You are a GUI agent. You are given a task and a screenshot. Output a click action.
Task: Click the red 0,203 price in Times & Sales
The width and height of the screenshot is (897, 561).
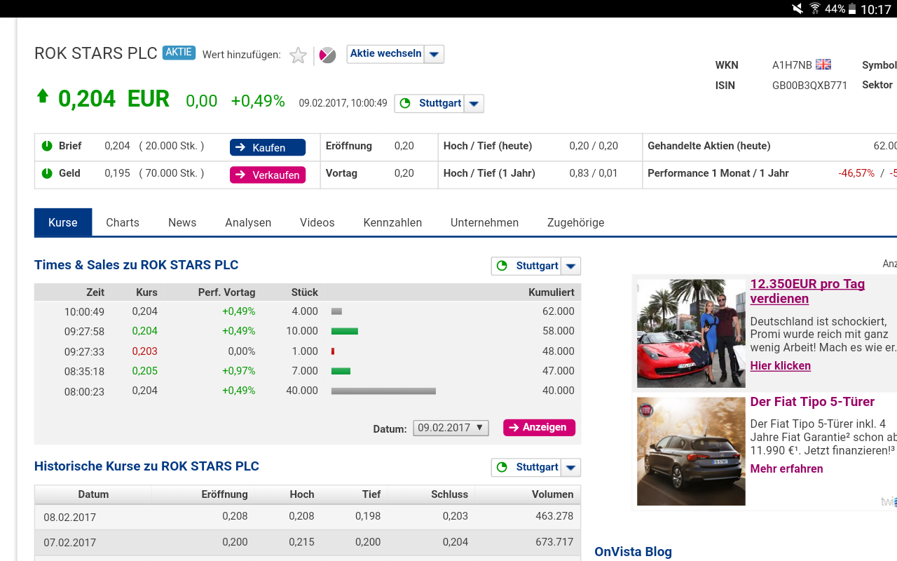coord(145,351)
